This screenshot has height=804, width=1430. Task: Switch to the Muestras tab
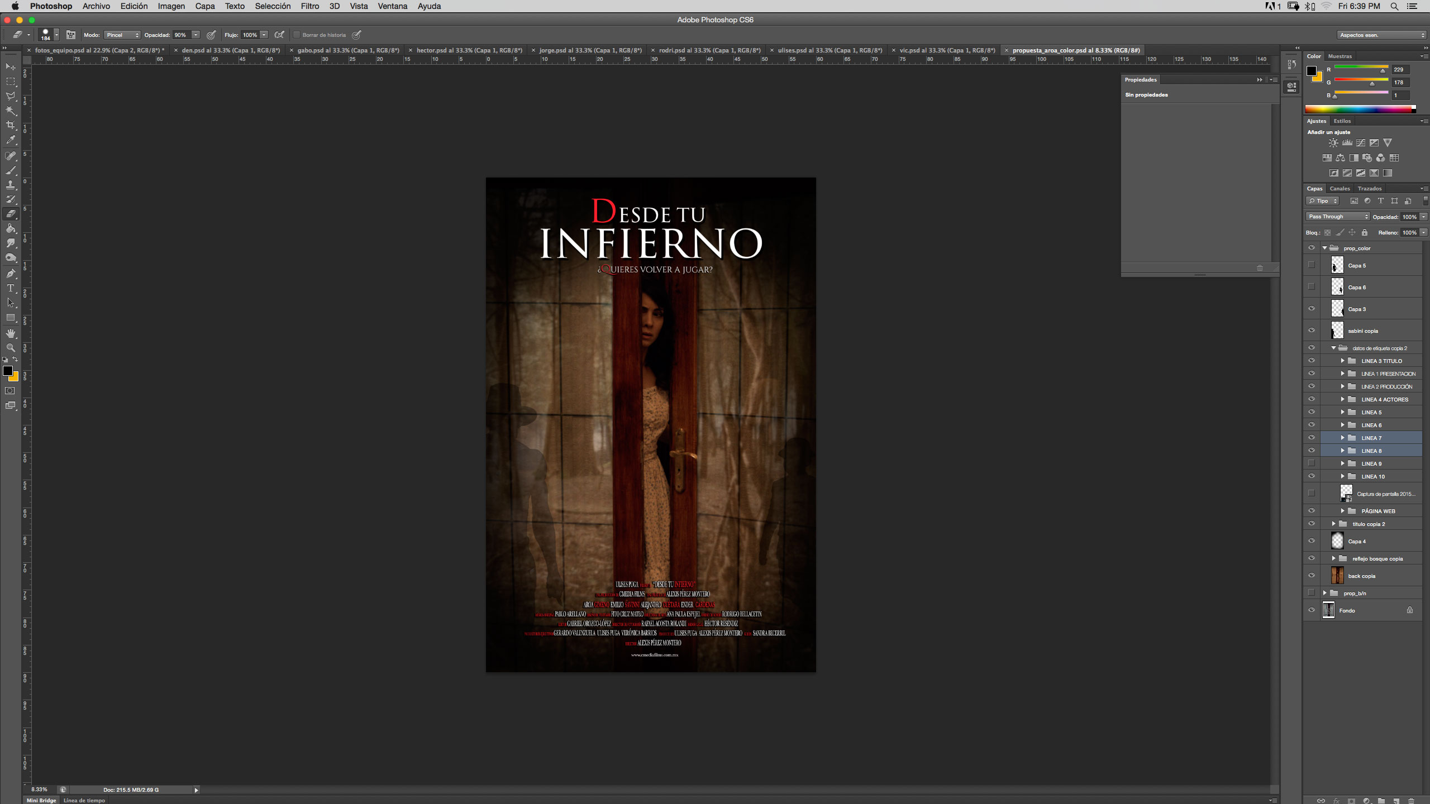(x=1340, y=56)
